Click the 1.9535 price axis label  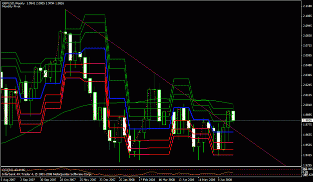[307, 144]
